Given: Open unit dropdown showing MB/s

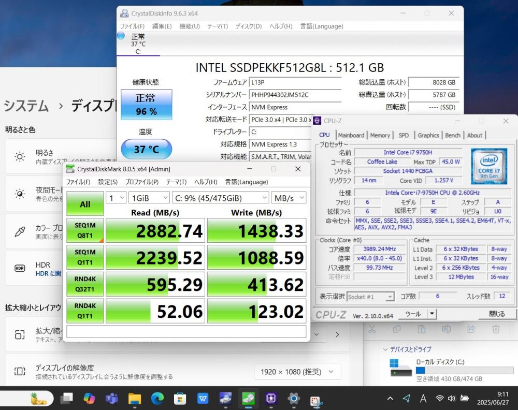Looking at the screenshot, I should click(x=289, y=198).
